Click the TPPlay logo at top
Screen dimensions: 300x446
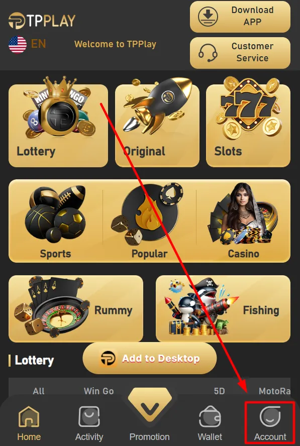tap(42, 21)
